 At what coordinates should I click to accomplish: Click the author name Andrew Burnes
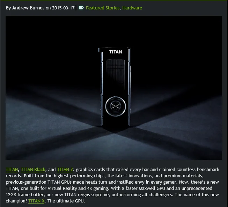point(28,8)
